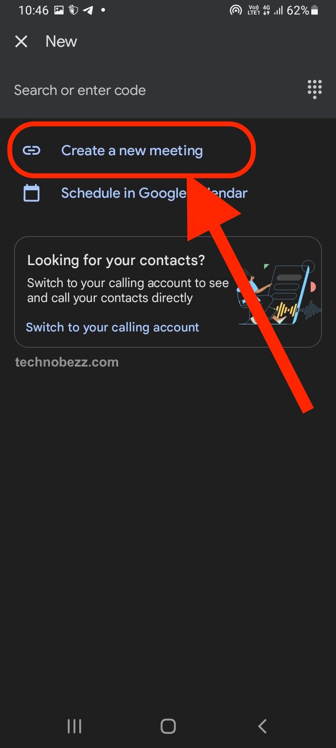Go back with Android back chevron

262,726
